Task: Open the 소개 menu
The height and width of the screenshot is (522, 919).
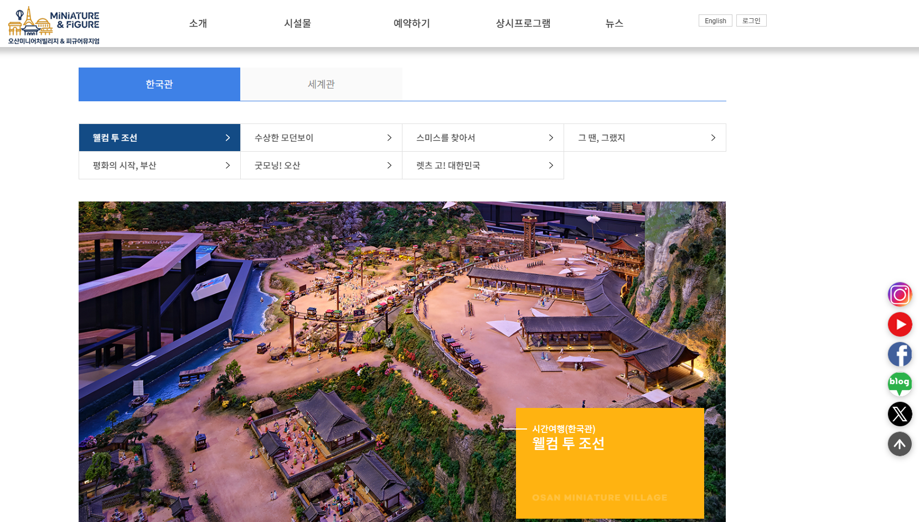Action: (198, 23)
